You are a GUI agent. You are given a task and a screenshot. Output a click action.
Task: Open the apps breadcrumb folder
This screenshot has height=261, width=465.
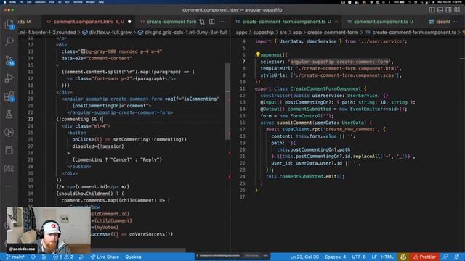point(241,32)
